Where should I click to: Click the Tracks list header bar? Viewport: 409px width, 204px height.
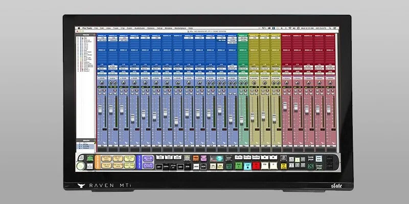[86, 35]
